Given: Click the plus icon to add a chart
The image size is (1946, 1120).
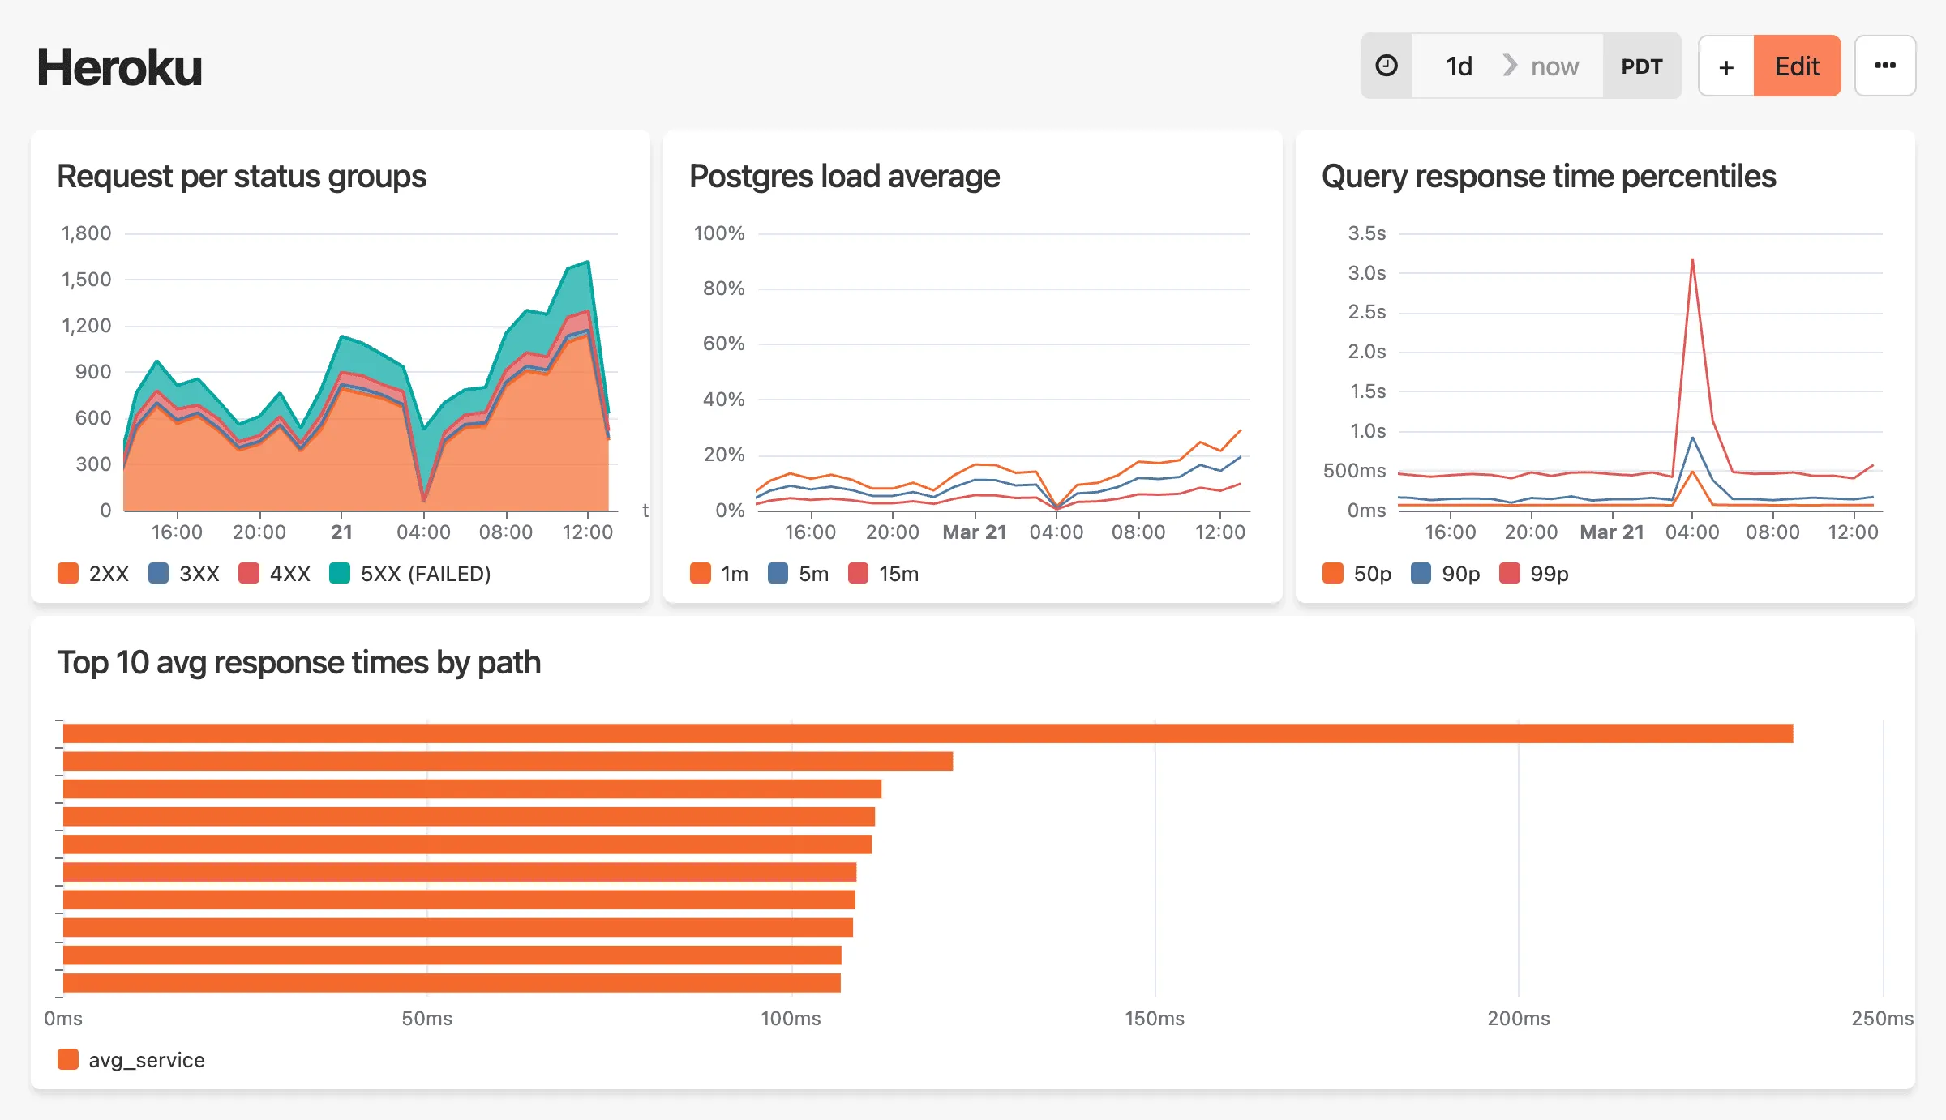Looking at the screenshot, I should point(1725,66).
